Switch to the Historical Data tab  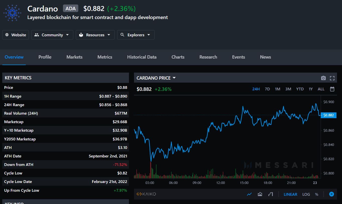click(142, 57)
